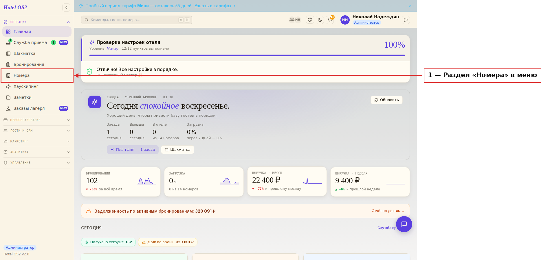Toggle dark mode with the moon icon

320,20
